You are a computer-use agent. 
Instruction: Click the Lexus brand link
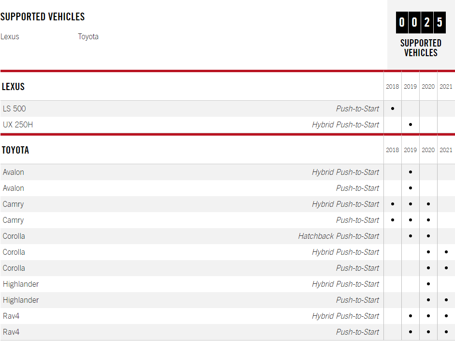pos(10,37)
